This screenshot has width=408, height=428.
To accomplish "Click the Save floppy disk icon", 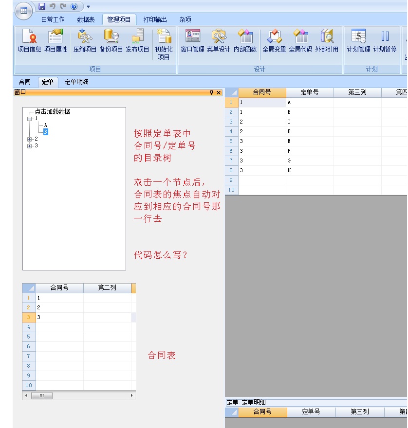I will [42, 6].
